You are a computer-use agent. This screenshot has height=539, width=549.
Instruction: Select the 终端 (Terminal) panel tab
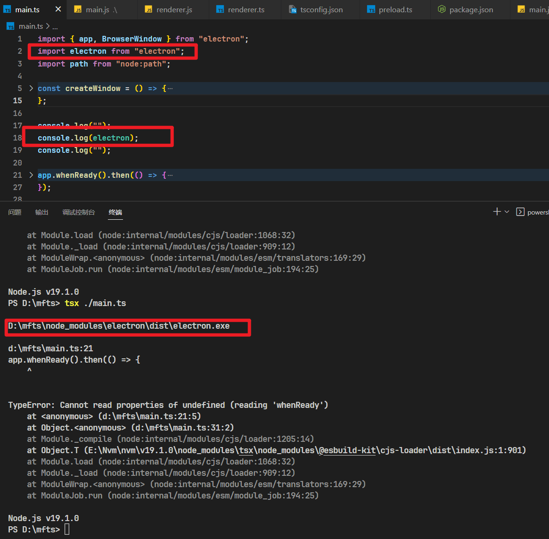115,212
